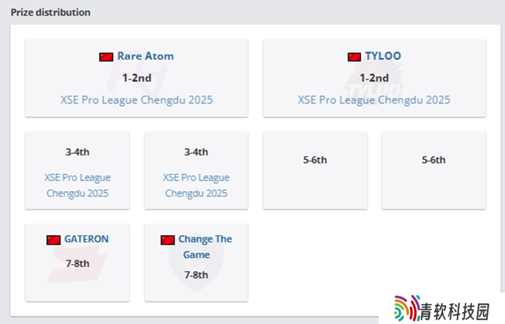Open the TYLOO team link
Image resolution: width=505 pixels, height=324 pixels.
(x=383, y=56)
